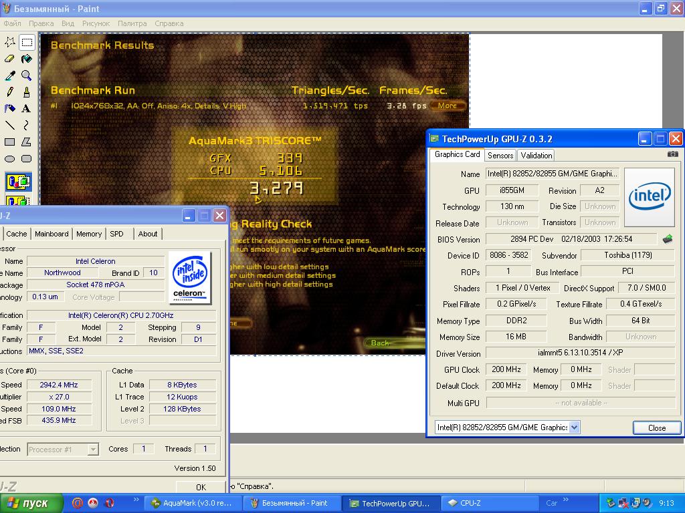
Task: Open the Файл menu in Paint
Action: tap(12, 23)
